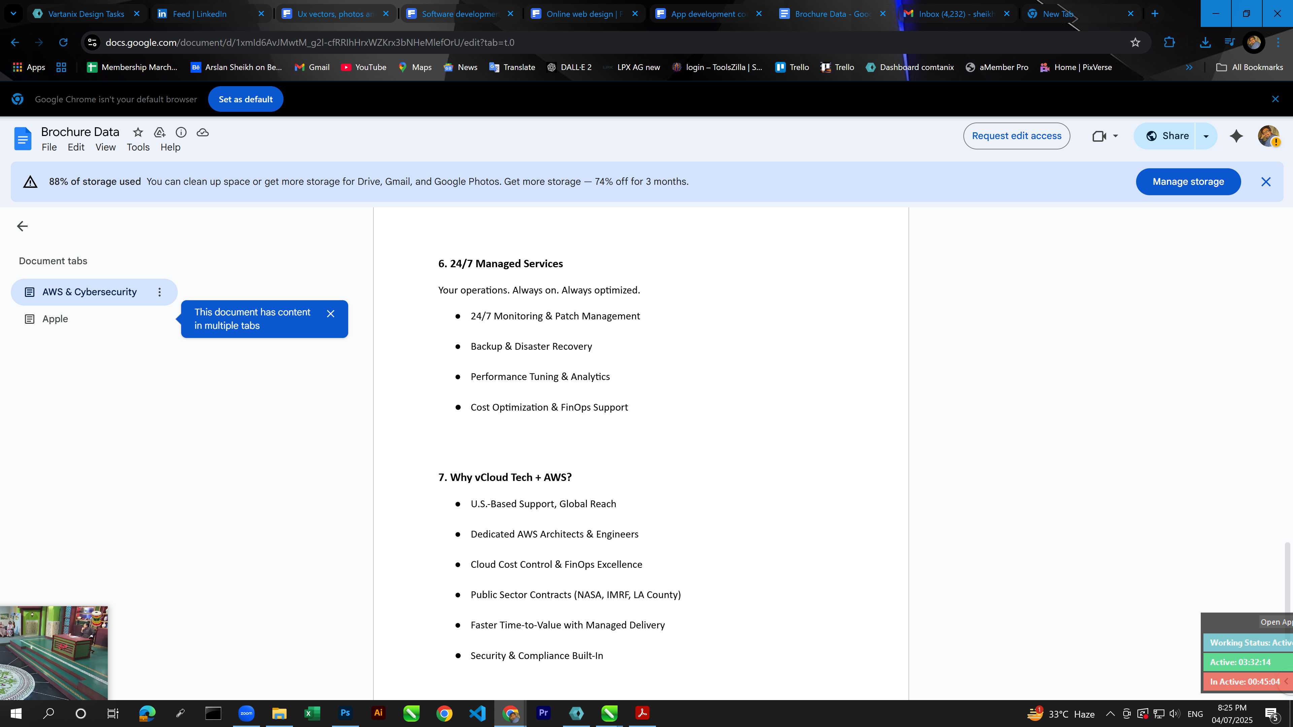Open Visual Studio Code from taskbar

[477, 713]
